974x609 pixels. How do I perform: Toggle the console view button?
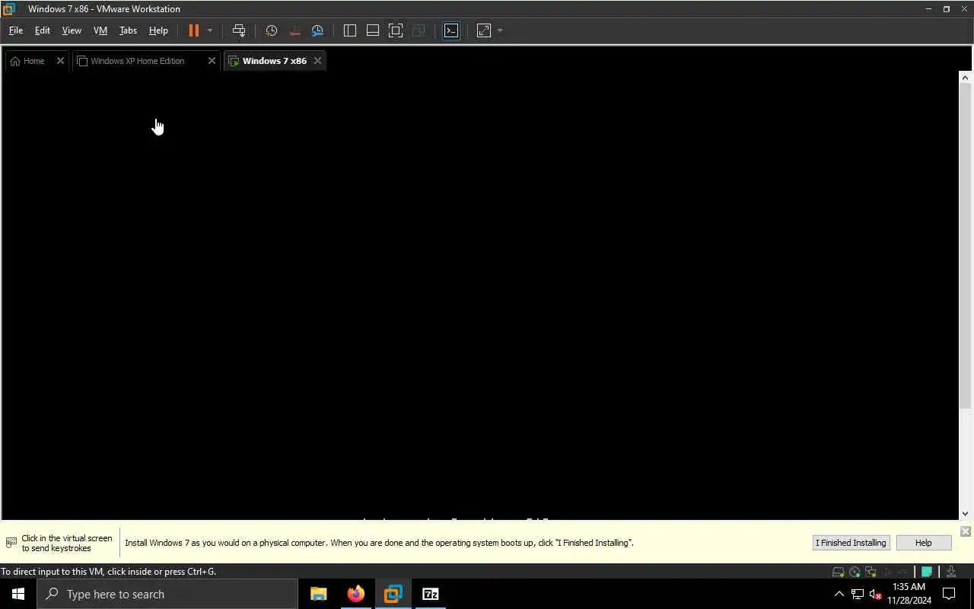[x=451, y=30]
